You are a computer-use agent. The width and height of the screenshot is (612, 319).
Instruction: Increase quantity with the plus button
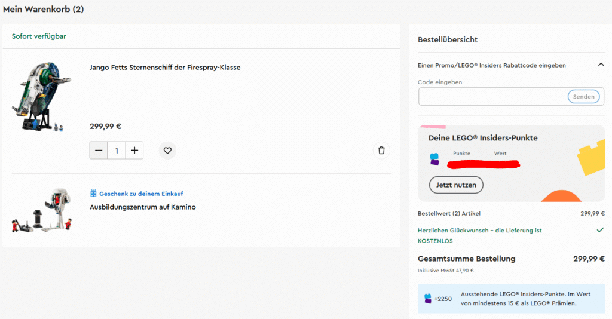[134, 151]
